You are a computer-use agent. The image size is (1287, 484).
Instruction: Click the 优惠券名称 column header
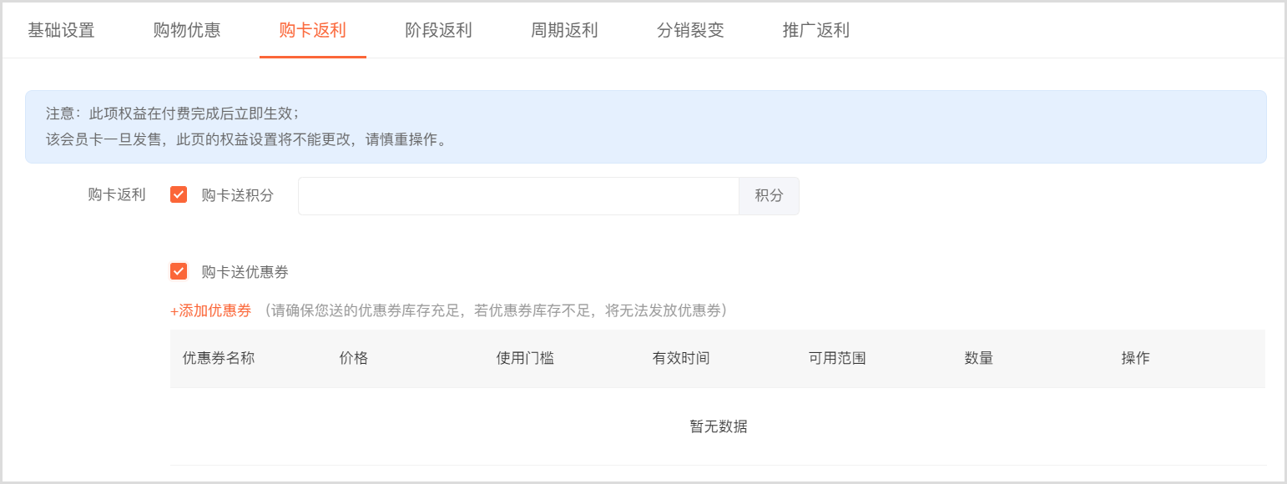click(219, 359)
